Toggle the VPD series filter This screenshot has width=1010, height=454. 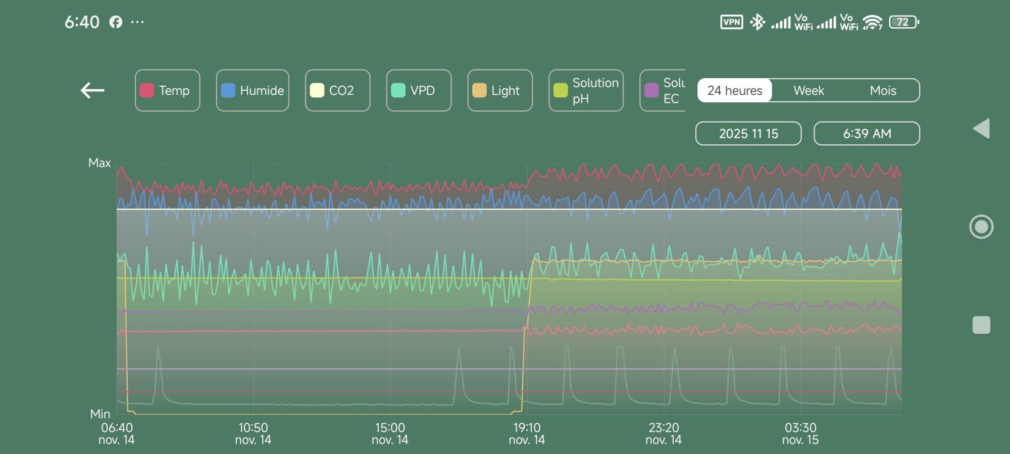(x=419, y=90)
